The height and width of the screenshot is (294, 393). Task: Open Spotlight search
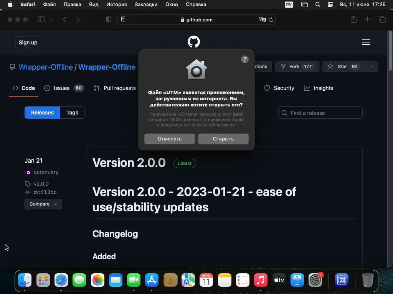tap(318, 5)
